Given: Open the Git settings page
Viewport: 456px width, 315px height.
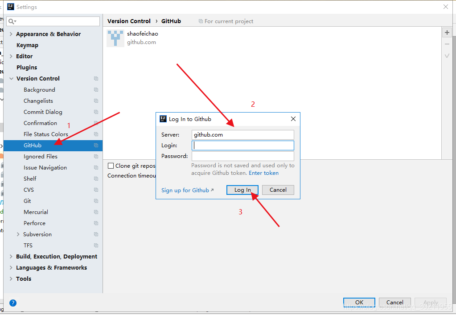Looking at the screenshot, I should pyautogui.click(x=27, y=201).
